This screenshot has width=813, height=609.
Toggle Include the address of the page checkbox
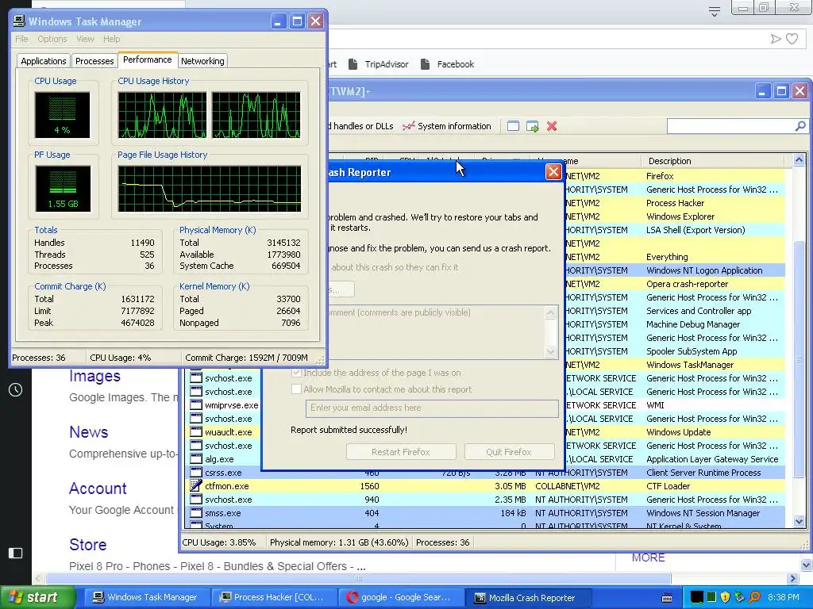coord(297,373)
